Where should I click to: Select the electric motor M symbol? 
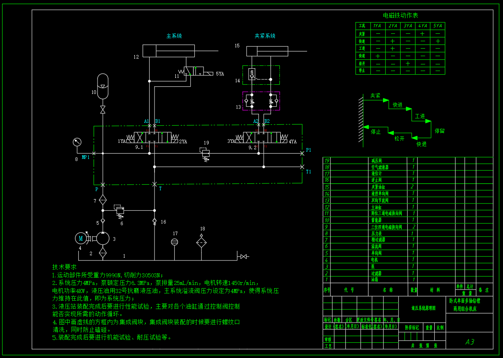[x=81, y=238]
